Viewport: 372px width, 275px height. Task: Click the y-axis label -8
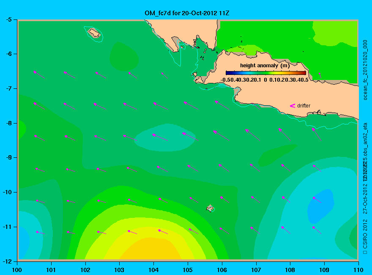click(8, 123)
